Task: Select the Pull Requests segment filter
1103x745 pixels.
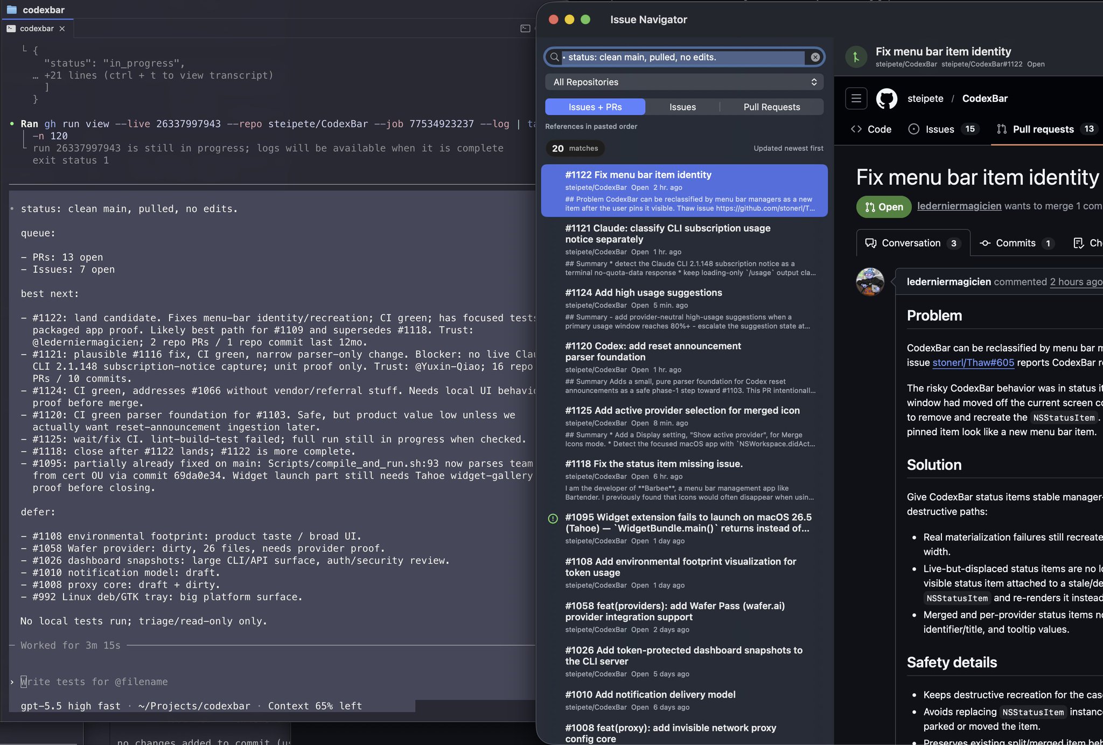Action: [771, 107]
